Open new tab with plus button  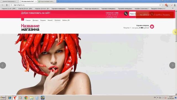(58, 1)
